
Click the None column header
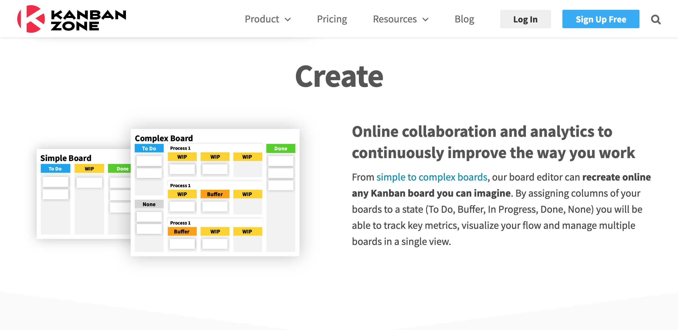click(149, 204)
